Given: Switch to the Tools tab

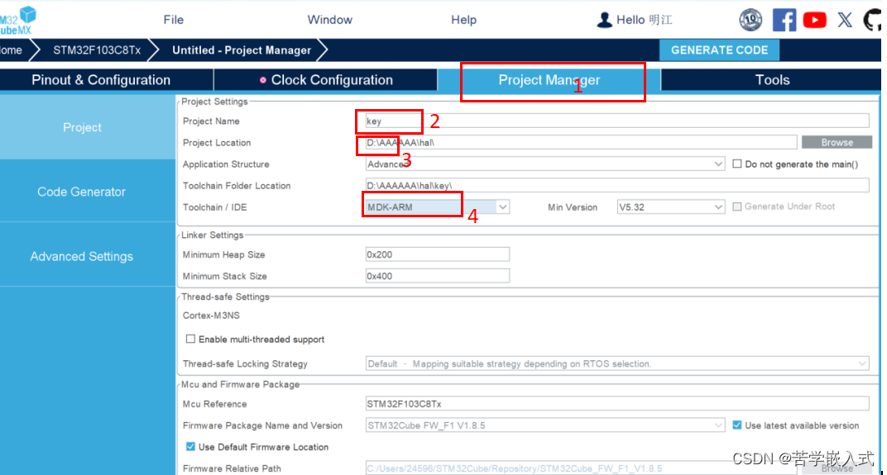Looking at the screenshot, I should coord(772,79).
